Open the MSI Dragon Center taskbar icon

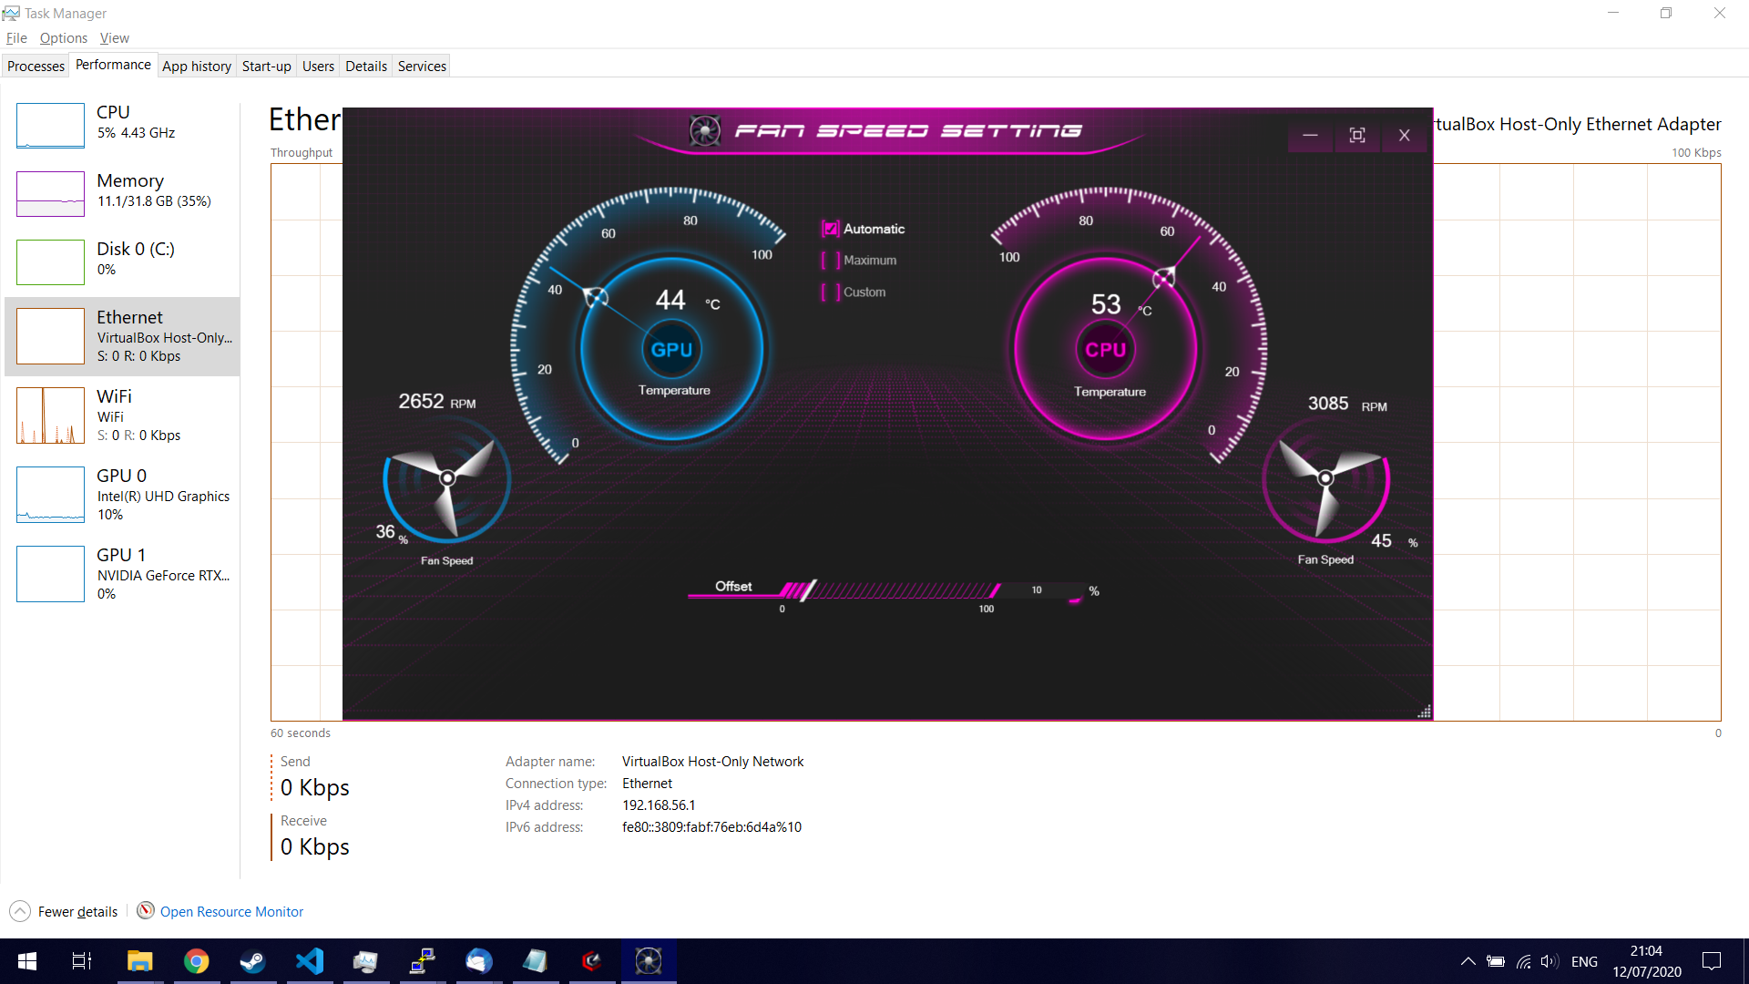point(592,961)
